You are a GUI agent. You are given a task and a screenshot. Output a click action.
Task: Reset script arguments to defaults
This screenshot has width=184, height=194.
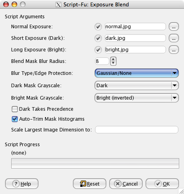89,184
